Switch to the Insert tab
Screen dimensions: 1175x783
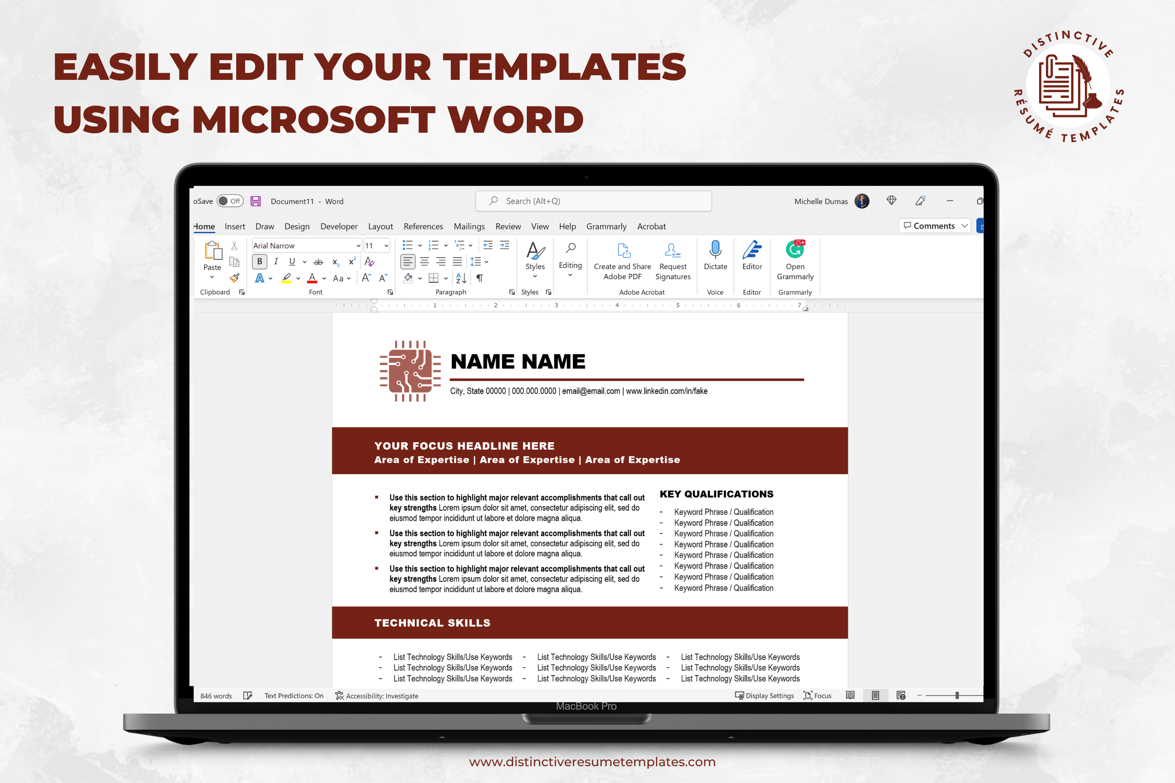[235, 226]
